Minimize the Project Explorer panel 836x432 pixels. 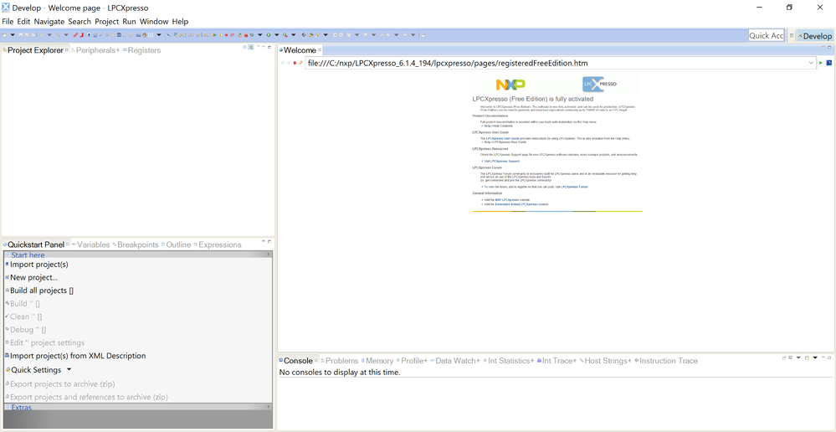[x=264, y=46]
